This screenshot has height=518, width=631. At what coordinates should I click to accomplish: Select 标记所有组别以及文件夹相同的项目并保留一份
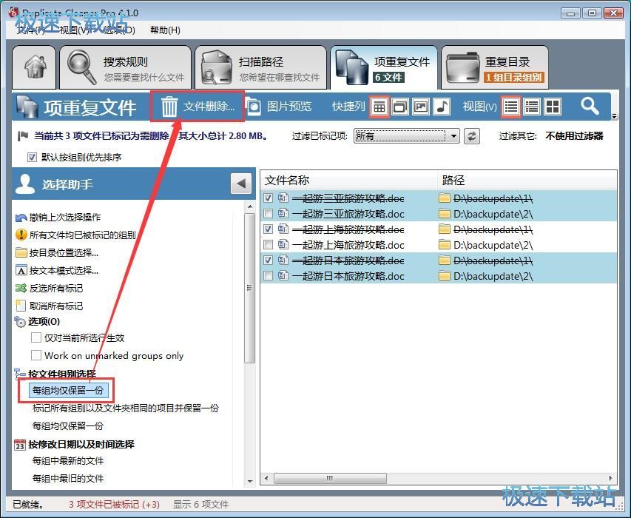(125, 408)
